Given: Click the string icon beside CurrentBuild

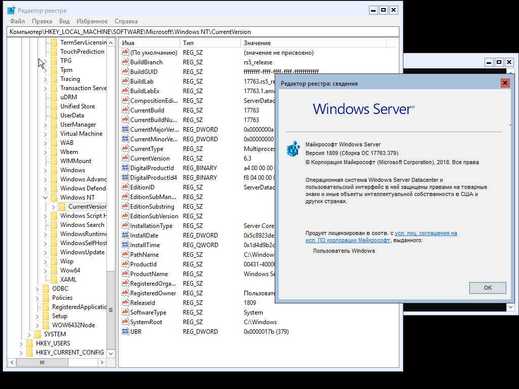Looking at the screenshot, I should pyautogui.click(x=125, y=110).
